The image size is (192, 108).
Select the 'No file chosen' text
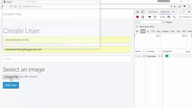tap(29, 77)
